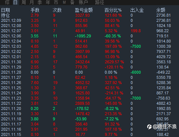Select date 2021.12.02
This screenshot has height=137, width=179.
11,51
